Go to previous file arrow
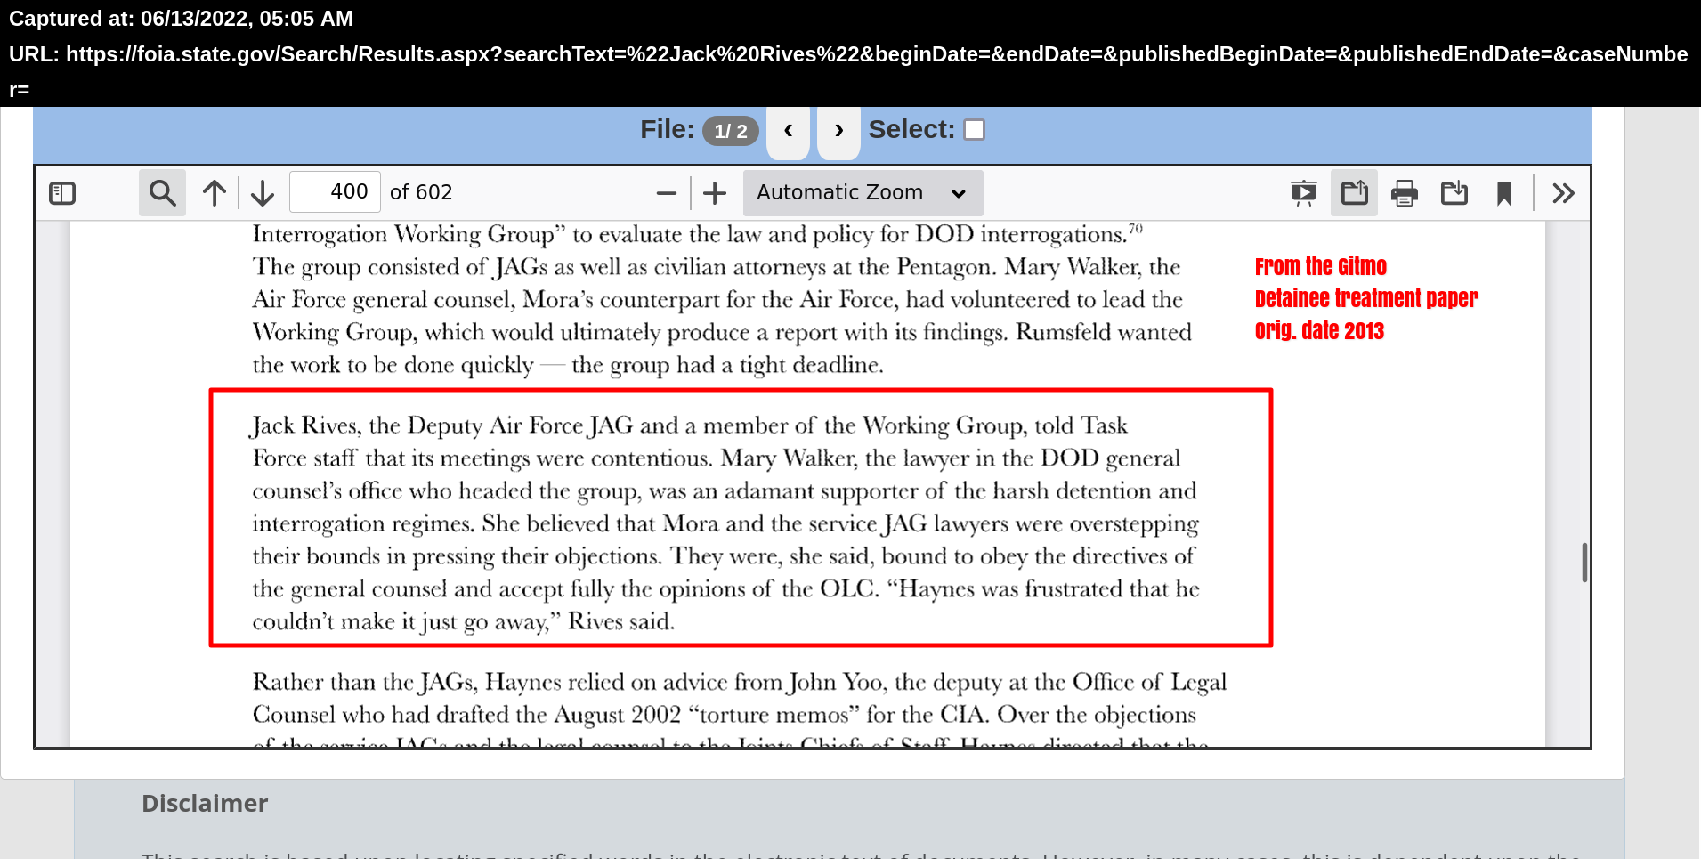 (788, 131)
